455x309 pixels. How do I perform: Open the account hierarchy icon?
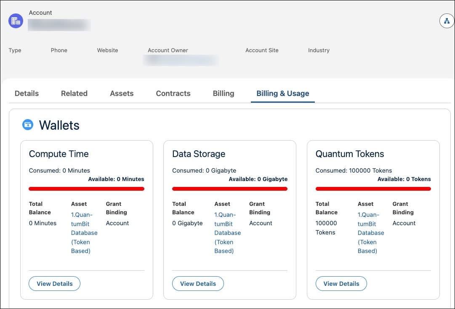(447, 20)
